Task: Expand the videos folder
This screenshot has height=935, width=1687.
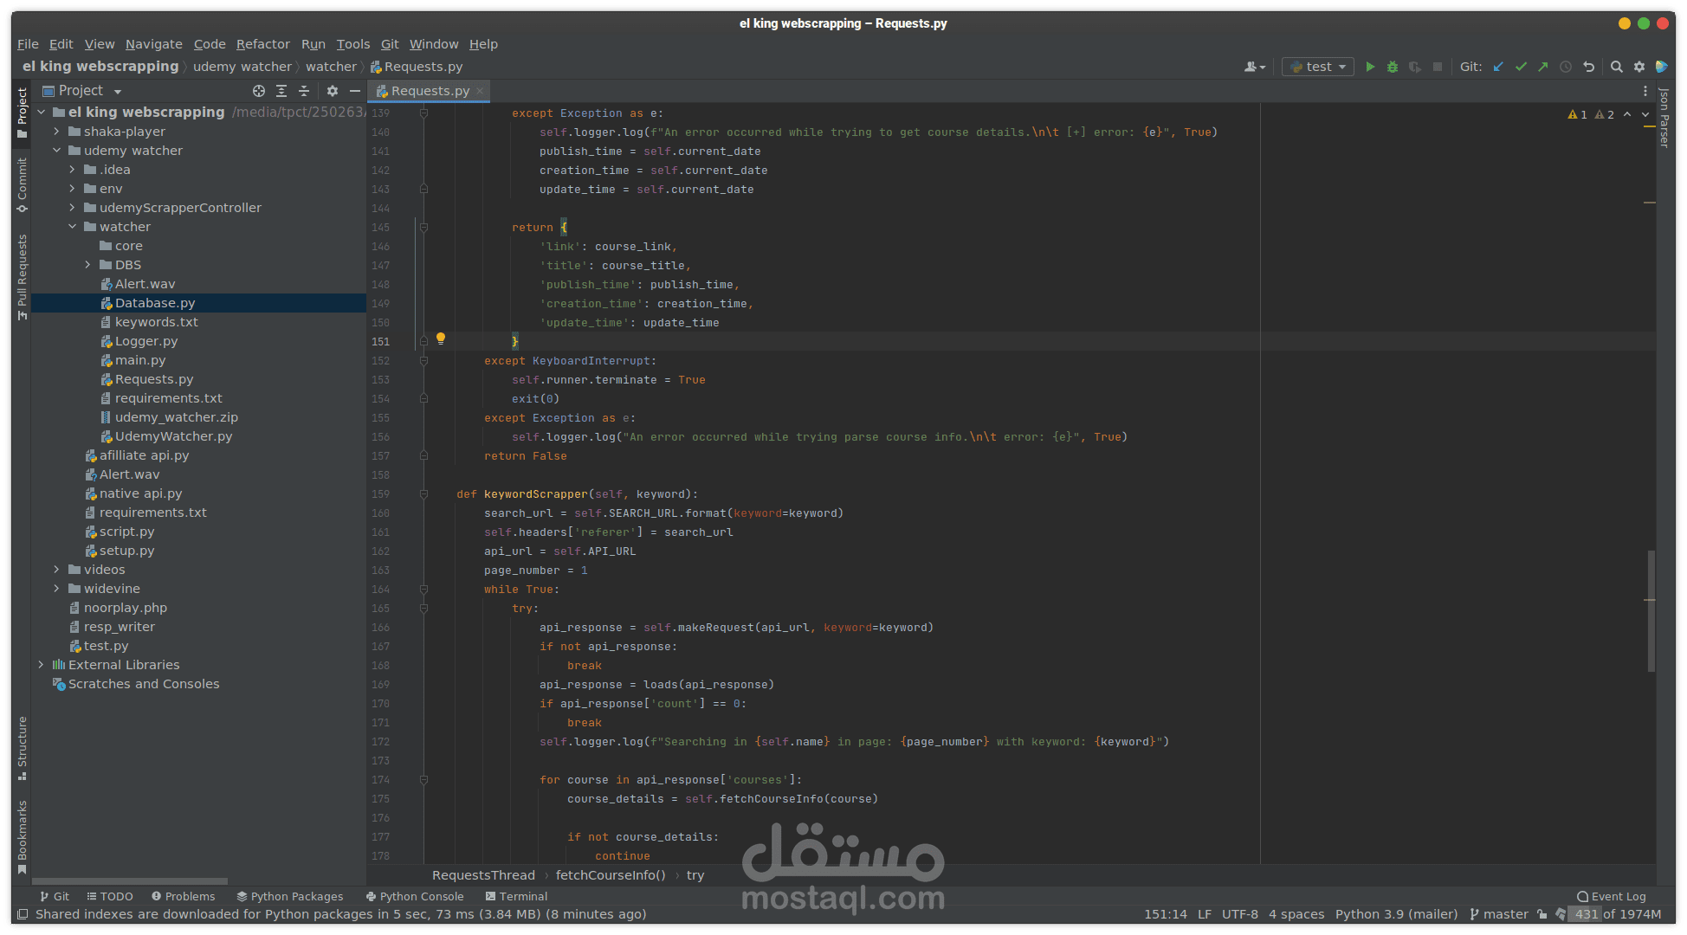Action: click(56, 570)
